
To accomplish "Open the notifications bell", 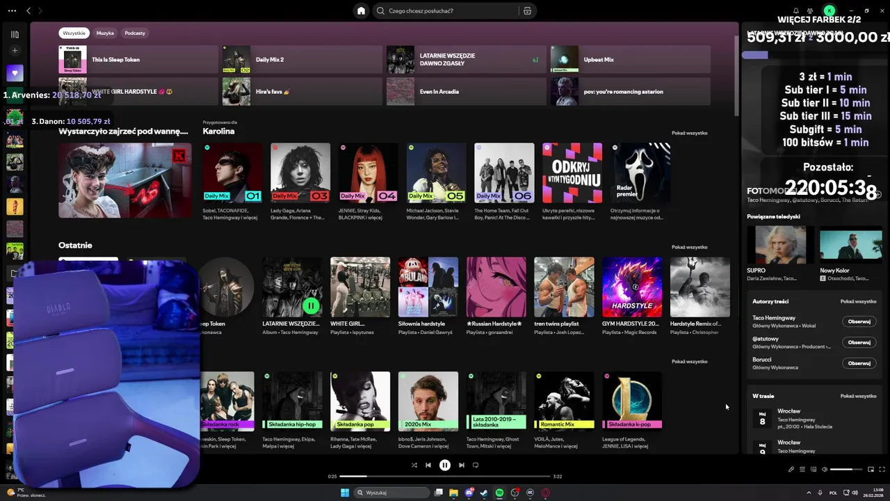I will coord(796,10).
